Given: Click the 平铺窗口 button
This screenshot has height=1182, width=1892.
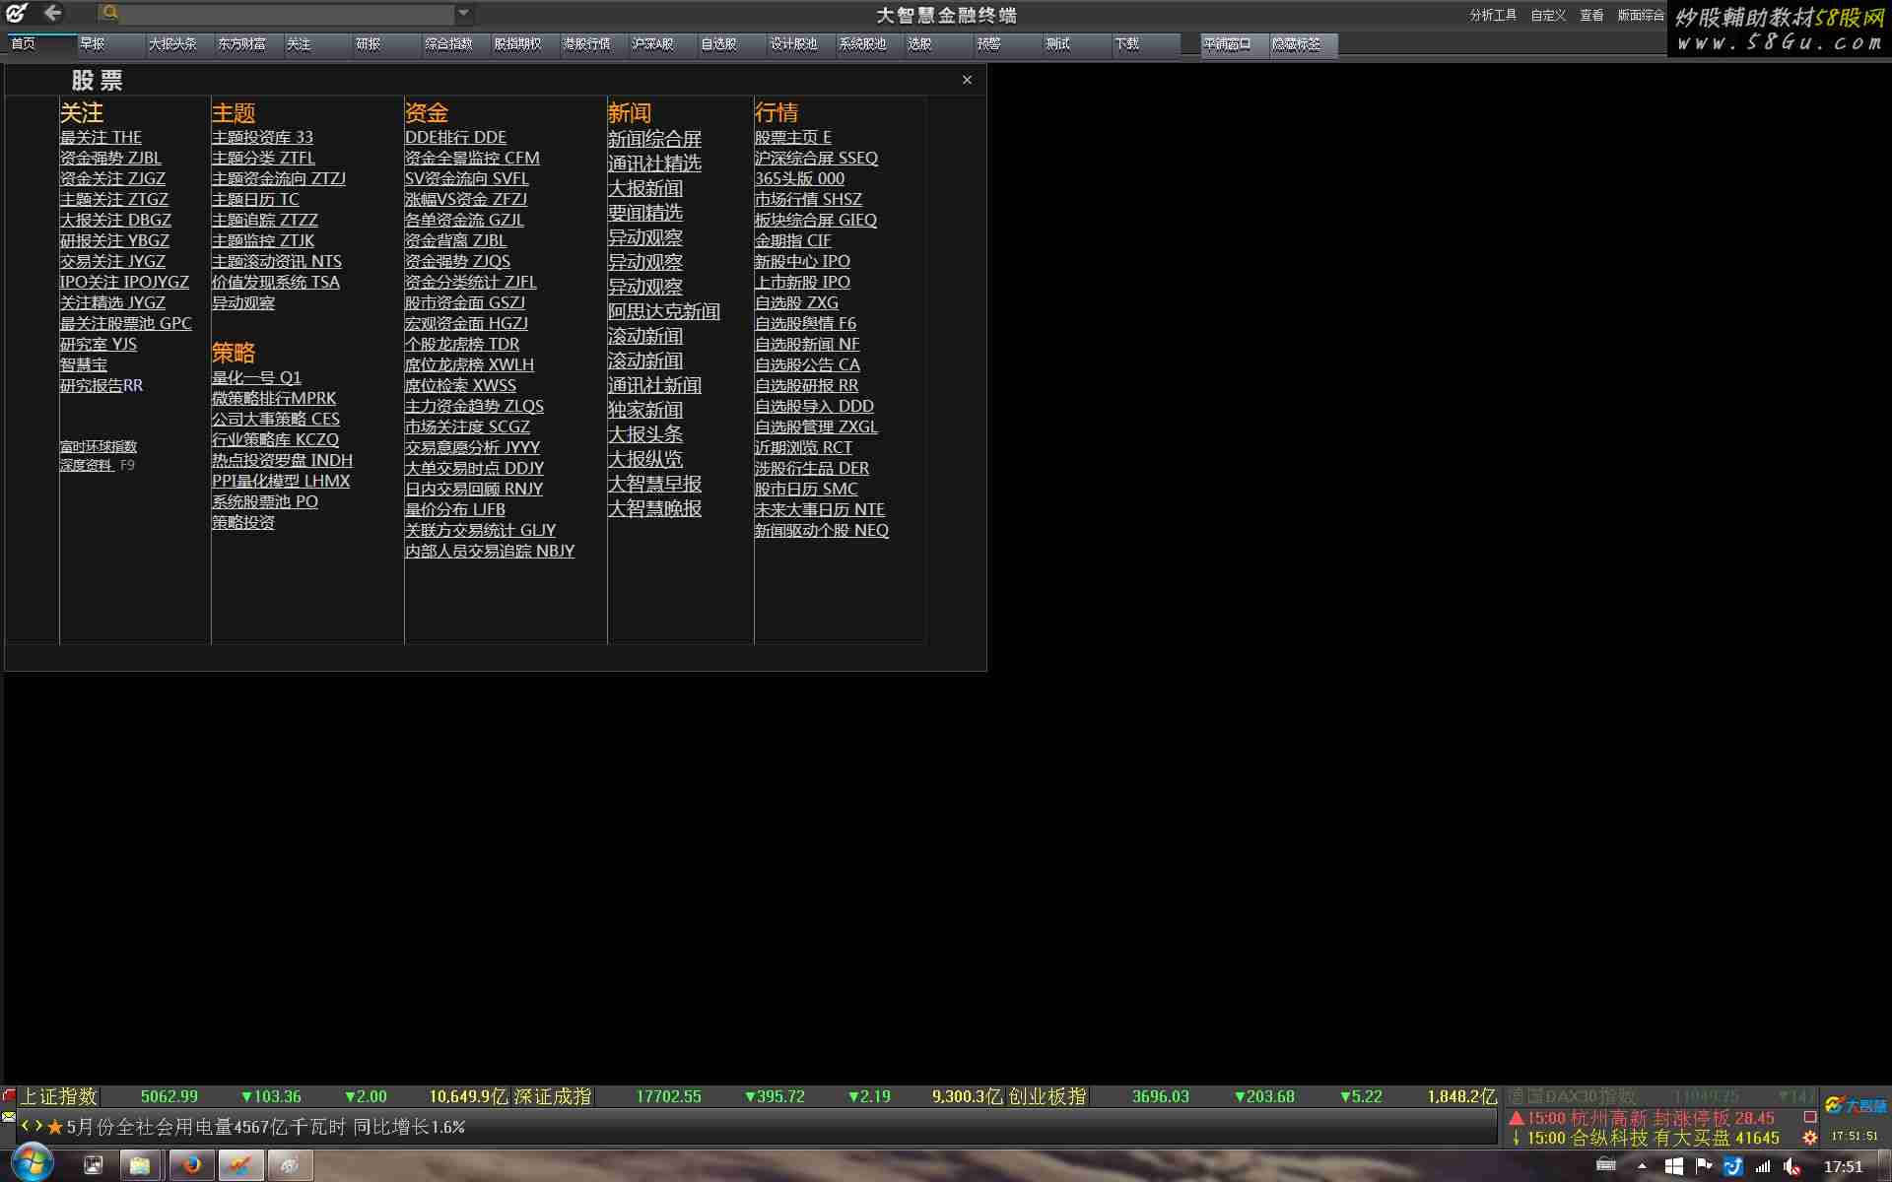Looking at the screenshot, I should tap(1235, 44).
